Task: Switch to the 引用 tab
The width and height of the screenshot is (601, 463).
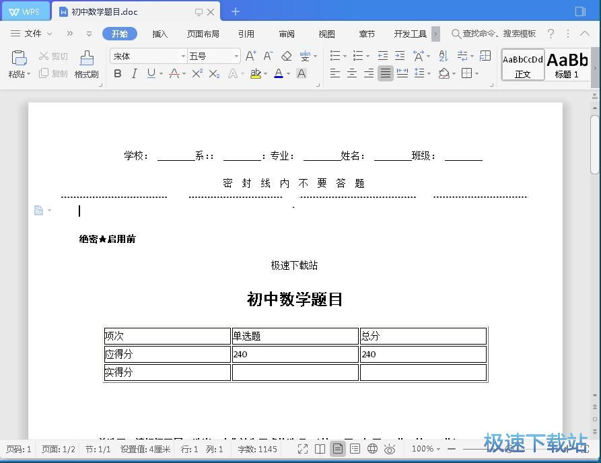Action: click(x=246, y=34)
